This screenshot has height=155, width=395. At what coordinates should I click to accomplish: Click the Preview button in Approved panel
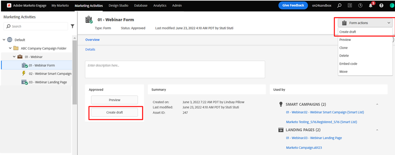pos(115,100)
